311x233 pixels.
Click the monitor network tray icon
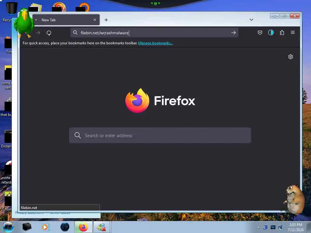point(273,227)
